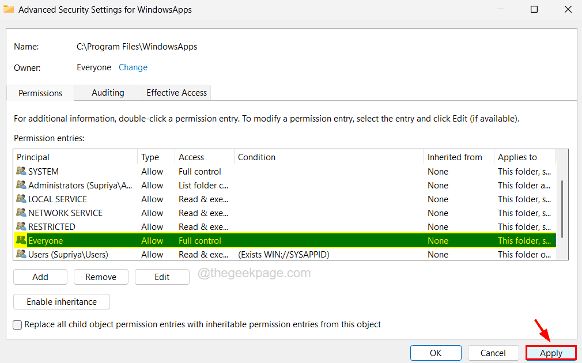Click the Inherited from column header

(459, 157)
